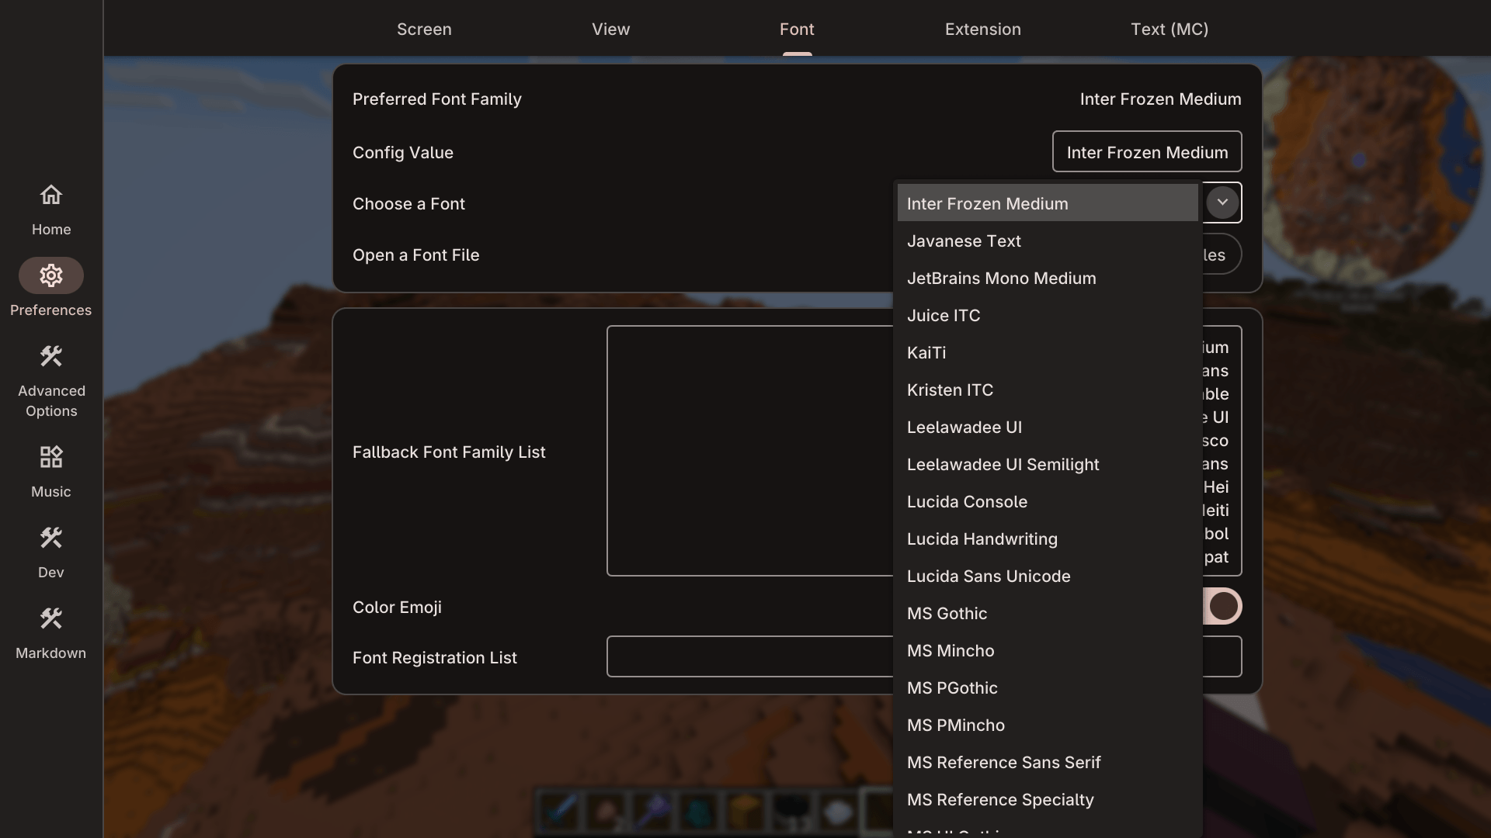Pick MS Gothic font option
This screenshot has height=838, width=1491.
click(947, 614)
